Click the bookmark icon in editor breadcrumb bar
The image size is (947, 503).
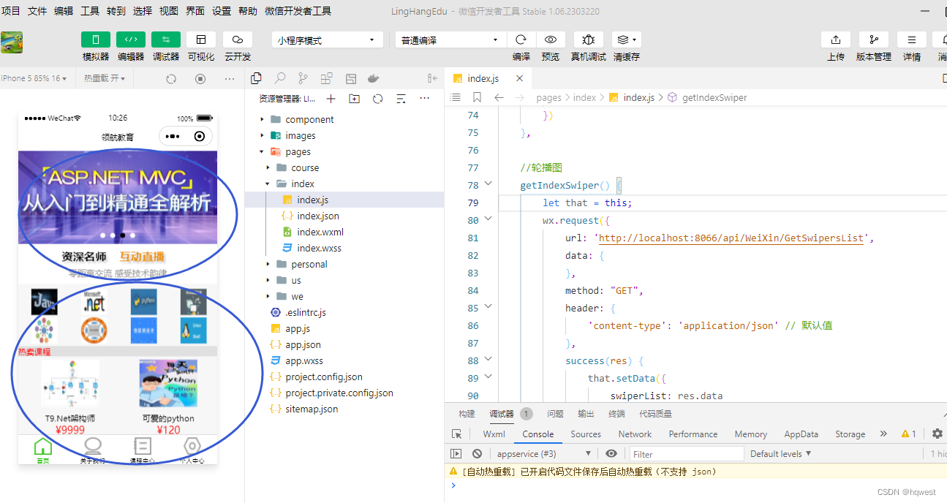pyautogui.click(x=477, y=97)
